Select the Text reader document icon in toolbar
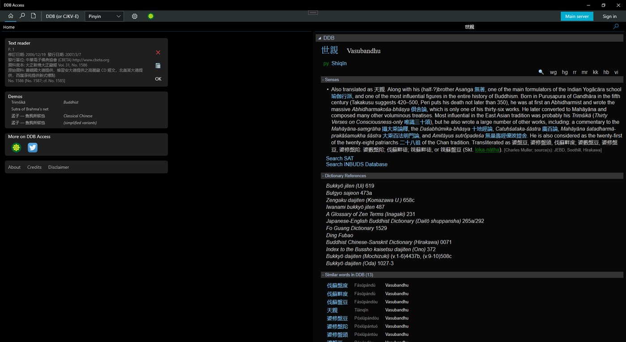 click(34, 16)
